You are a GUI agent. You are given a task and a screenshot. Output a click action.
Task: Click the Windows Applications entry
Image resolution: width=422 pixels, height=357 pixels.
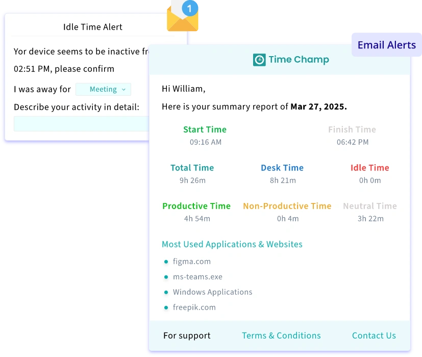click(212, 292)
